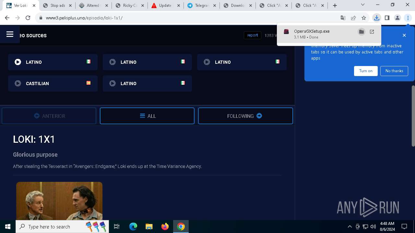Viewport: 415px width, 233px height.
Task: Open File Explorer from taskbar
Action: [x=149, y=227]
